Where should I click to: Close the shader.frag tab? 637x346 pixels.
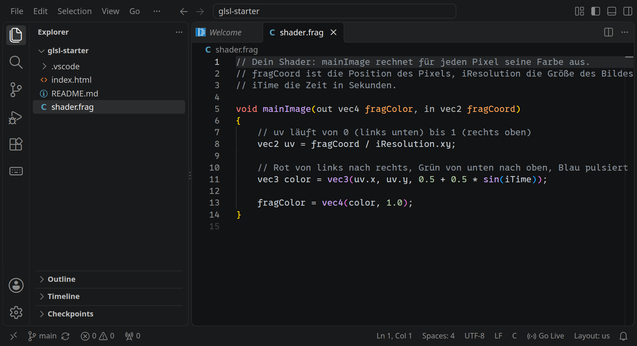[333, 32]
